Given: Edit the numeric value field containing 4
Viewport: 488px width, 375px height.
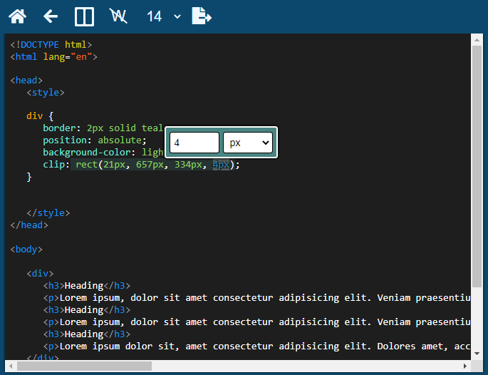Looking at the screenshot, I should (194, 143).
